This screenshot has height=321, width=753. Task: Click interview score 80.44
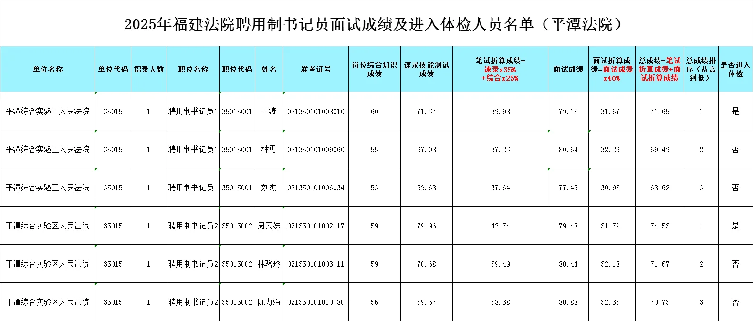point(568,264)
